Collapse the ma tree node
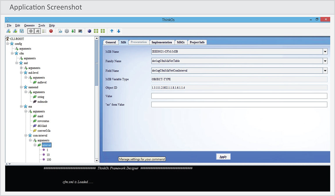The image size is (335, 196). click(21, 106)
